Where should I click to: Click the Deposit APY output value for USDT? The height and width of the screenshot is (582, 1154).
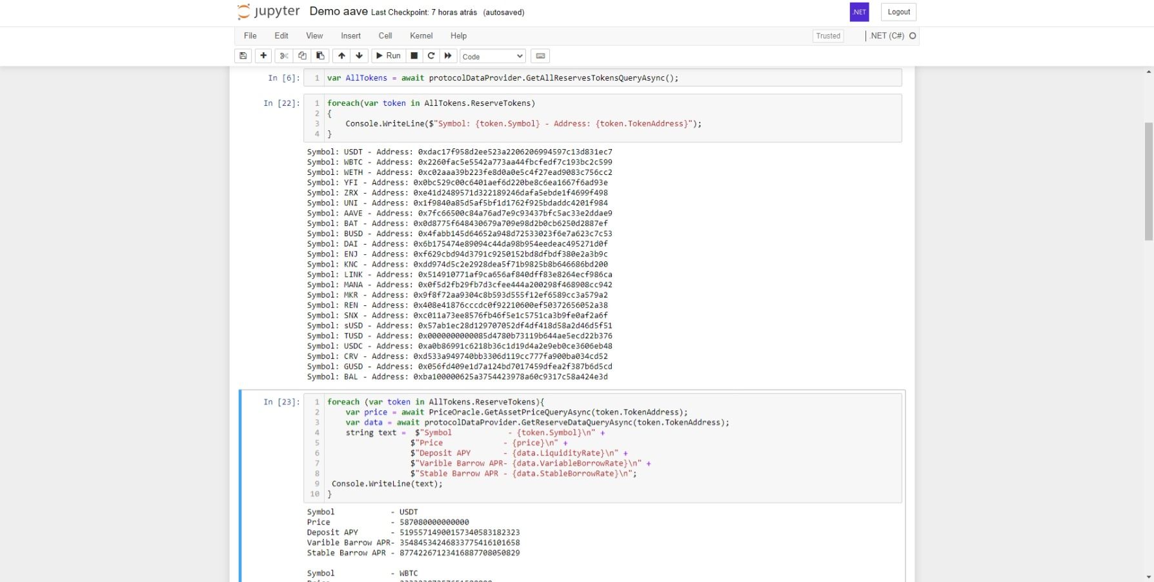click(x=460, y=533)
